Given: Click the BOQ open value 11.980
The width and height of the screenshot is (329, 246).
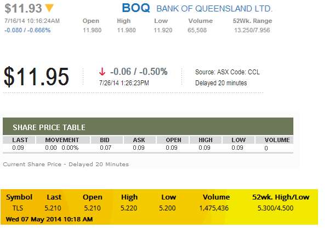Looking at the screenshot, I should click(92, 30).
